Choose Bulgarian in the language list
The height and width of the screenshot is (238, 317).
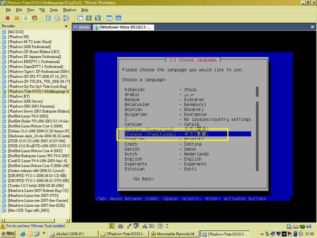(136, 114)
